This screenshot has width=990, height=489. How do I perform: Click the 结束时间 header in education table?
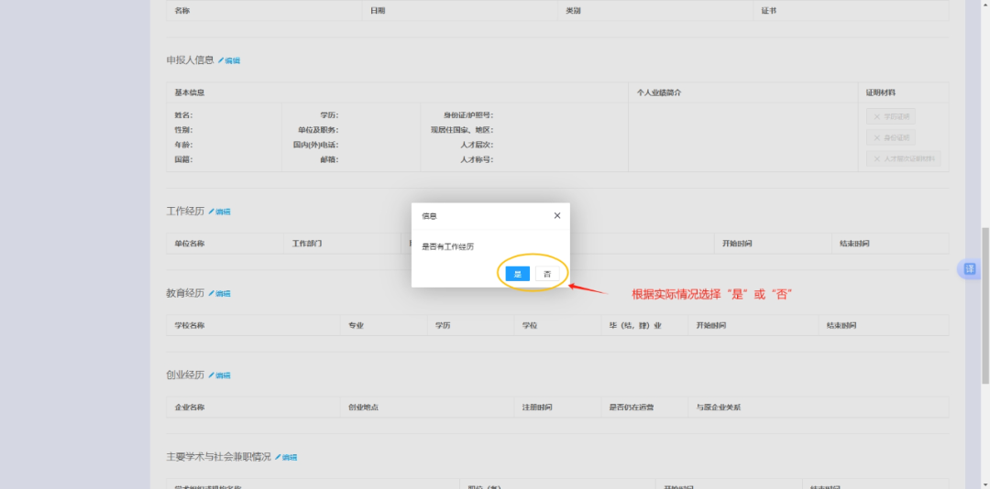[841, 326]
